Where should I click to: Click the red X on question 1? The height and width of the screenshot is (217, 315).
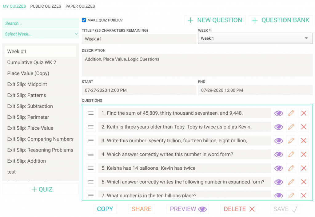coord(304,113)
